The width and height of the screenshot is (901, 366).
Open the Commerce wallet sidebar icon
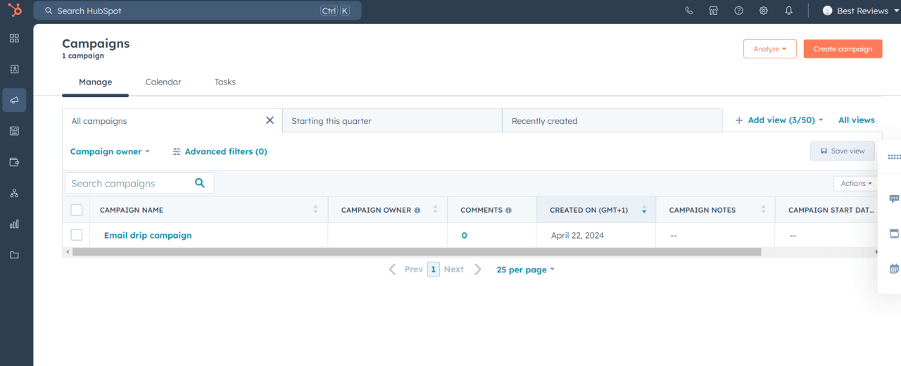click(14, 162)
